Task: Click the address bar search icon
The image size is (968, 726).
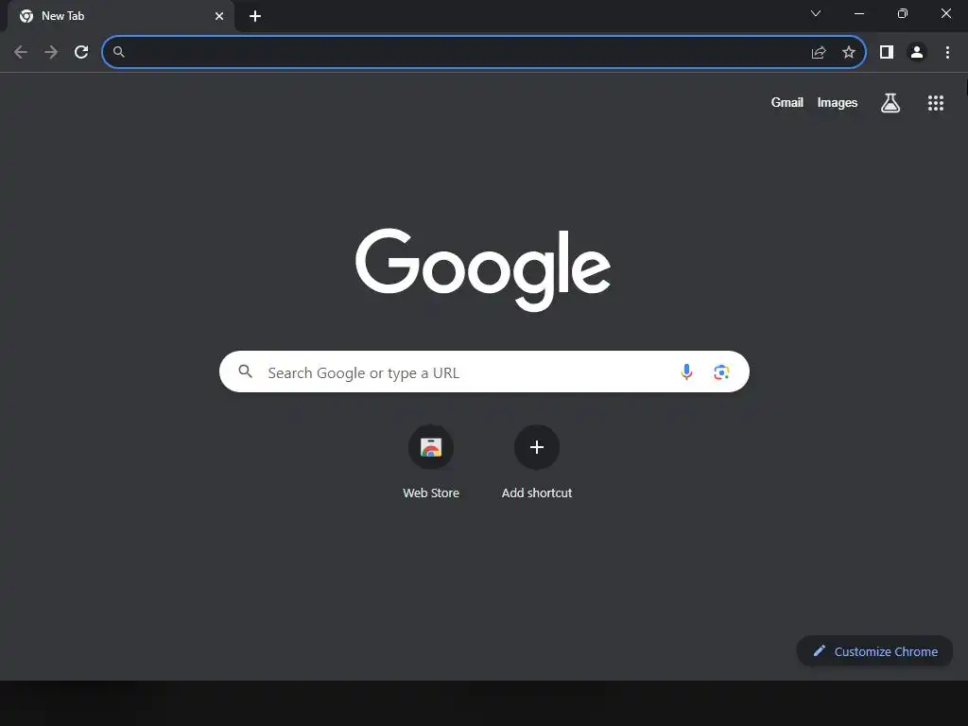Action: (119, 52)
